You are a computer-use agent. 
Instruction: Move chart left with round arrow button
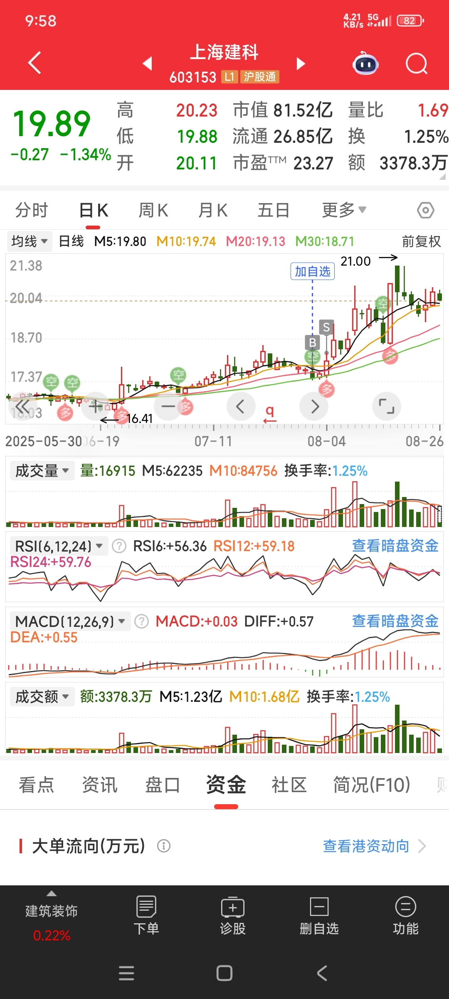point(241,406)
